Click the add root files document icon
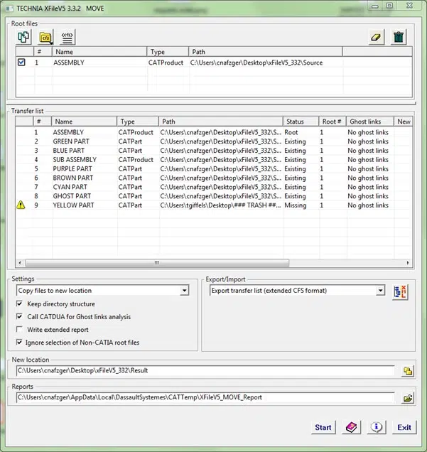 point(23,37)
